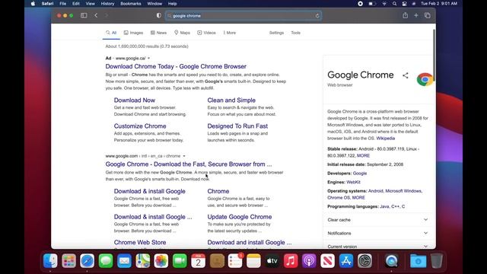
Task: Click the page vertical scrollbar
Action: point(434,55)
